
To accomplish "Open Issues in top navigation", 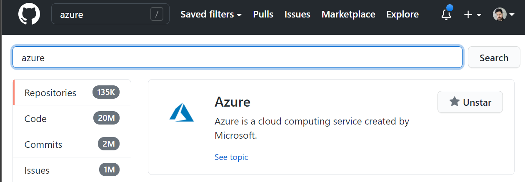I will (x=297, y=15).
